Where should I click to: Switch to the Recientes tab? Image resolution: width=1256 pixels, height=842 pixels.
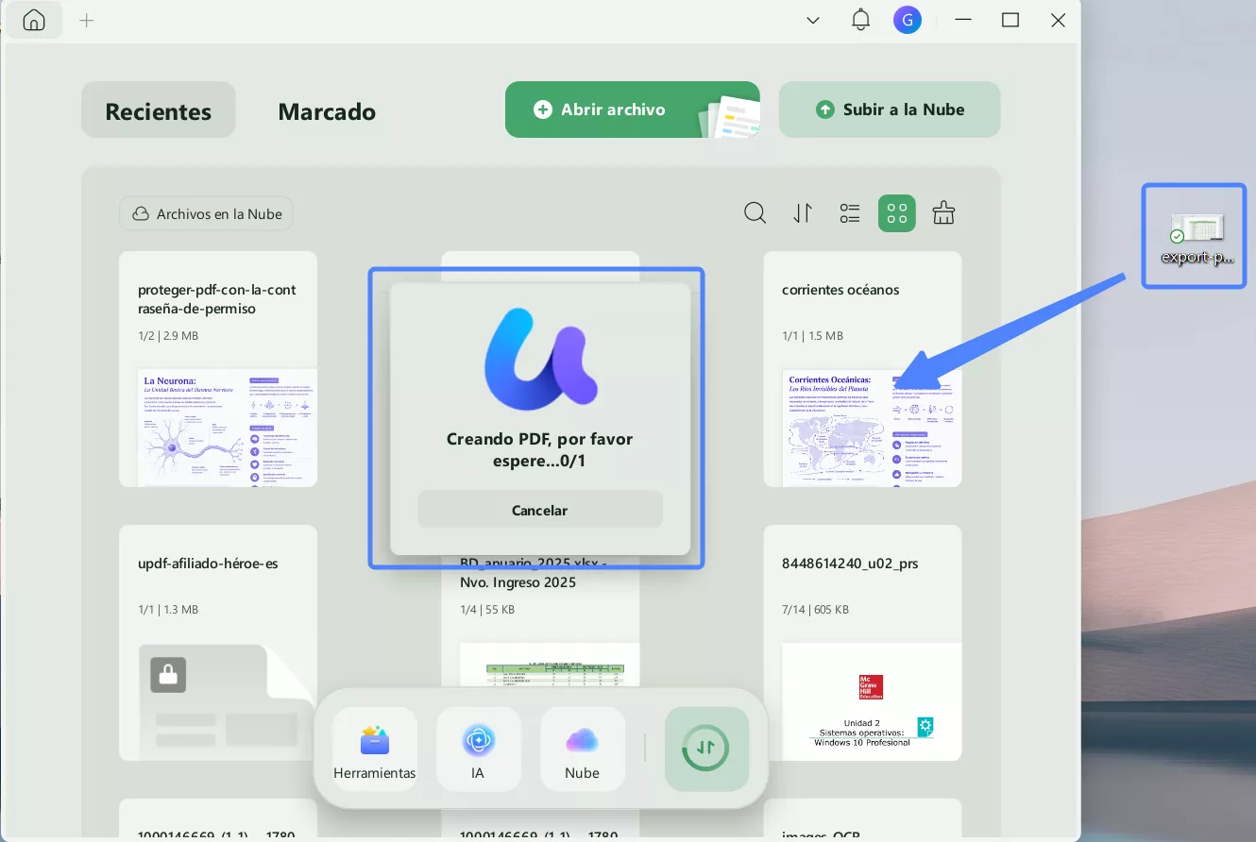coord(159,110)
